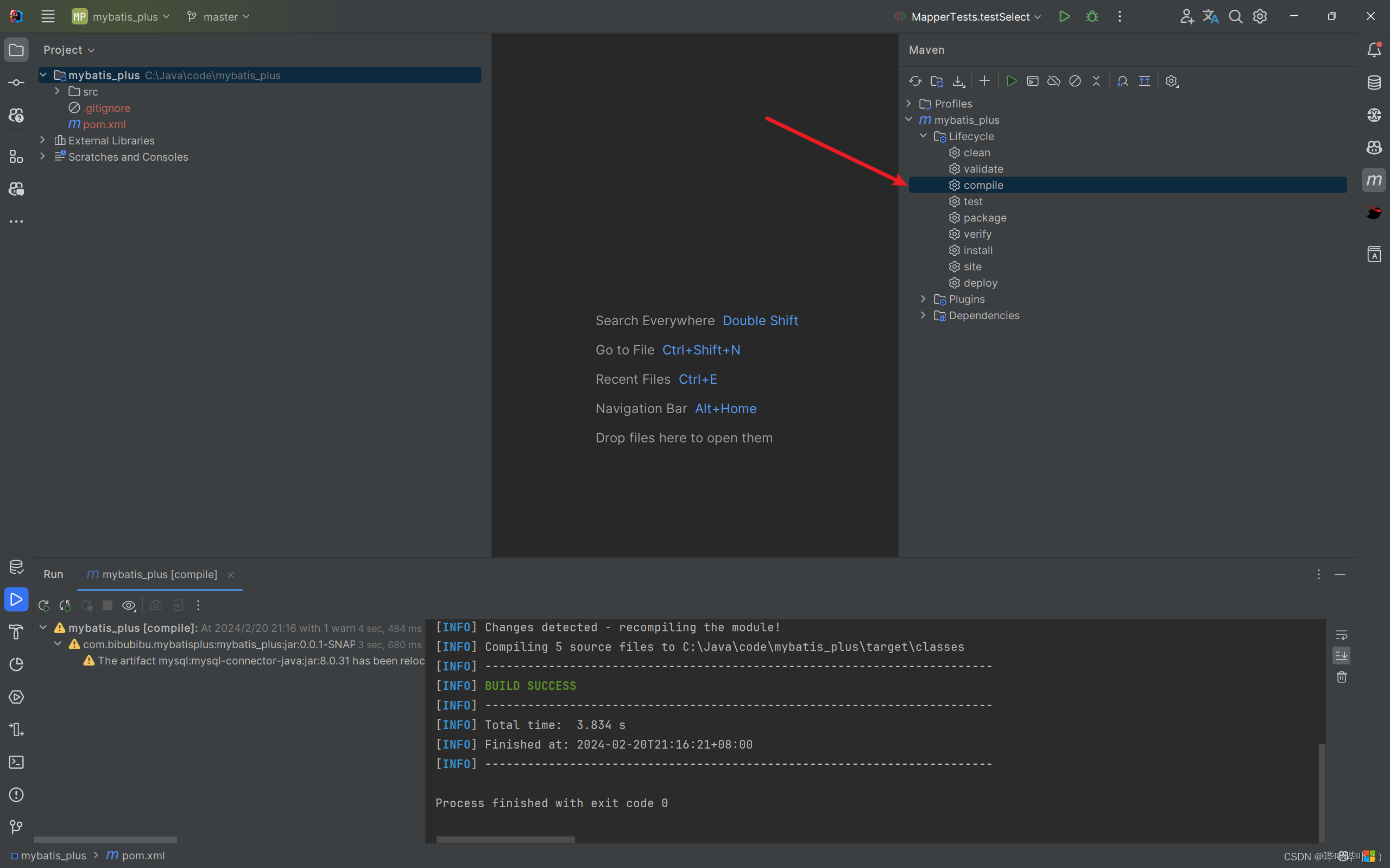This screenshot has height=868, width=1390.
Task: Expand Scratches and Consoles node
Action: point(42,156)
